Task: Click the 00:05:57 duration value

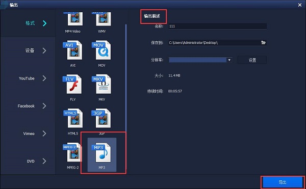Action: point(175,91)
